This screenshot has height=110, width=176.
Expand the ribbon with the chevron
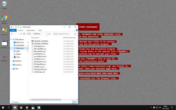[74, 30]
